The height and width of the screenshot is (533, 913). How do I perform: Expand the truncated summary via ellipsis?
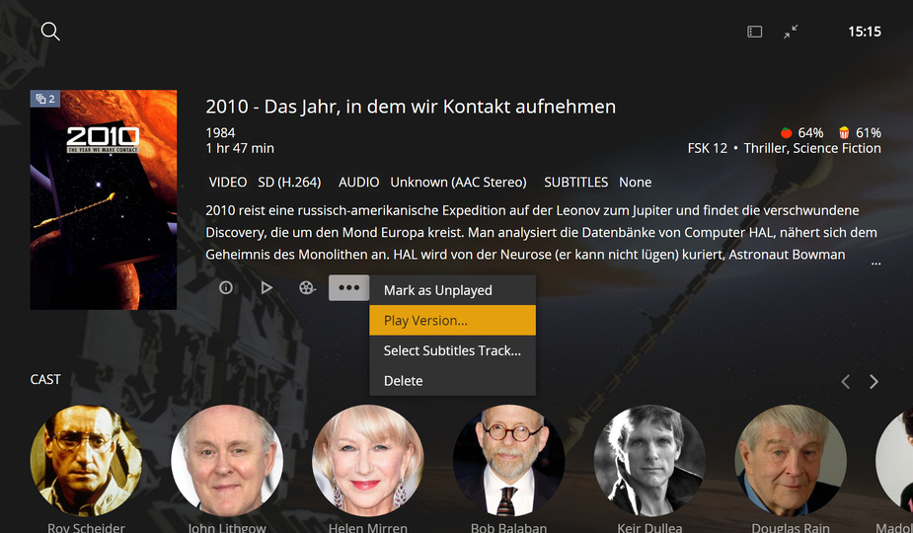coord(875,263)
